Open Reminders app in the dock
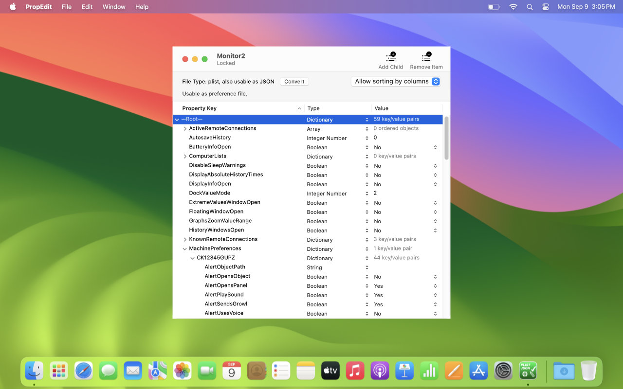The height and width of the screenshot is (389, 623). coord(281,371)
